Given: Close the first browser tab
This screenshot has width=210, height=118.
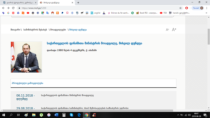Looking at the screenshot, I should 35,3.
